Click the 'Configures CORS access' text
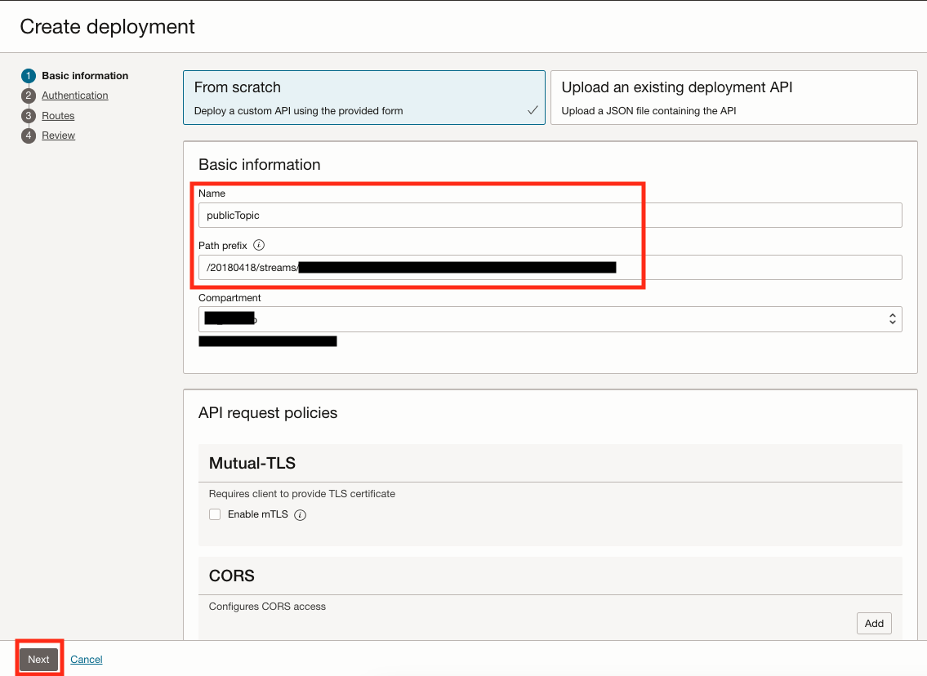The height and width of the screenshot is (676, 927). (267, 607)
